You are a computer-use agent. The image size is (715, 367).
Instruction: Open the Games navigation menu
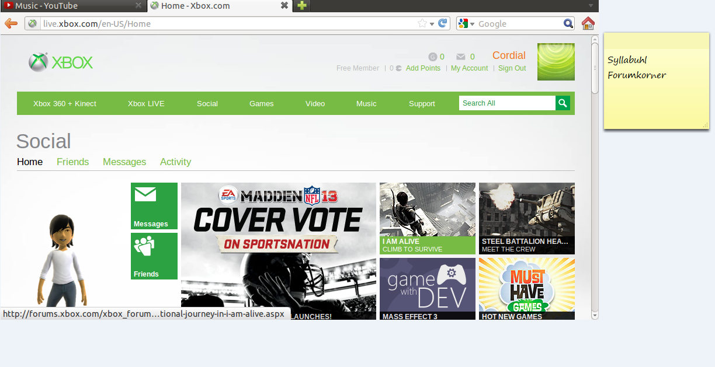tap(262, 103)
